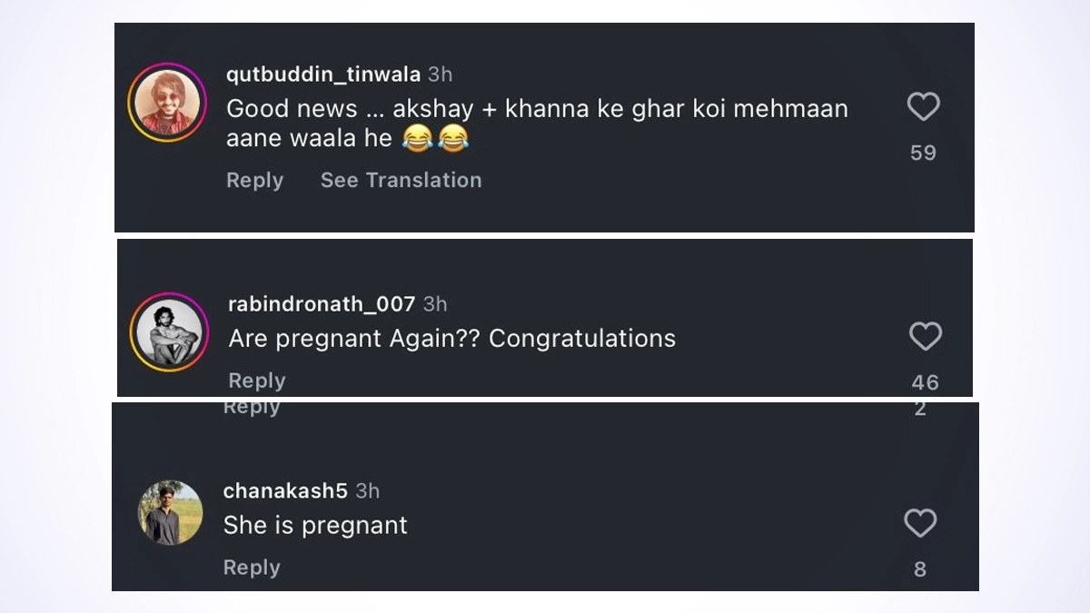
Task: Click the "Good news ... akshay" comment text
Action: coord(536,110)
